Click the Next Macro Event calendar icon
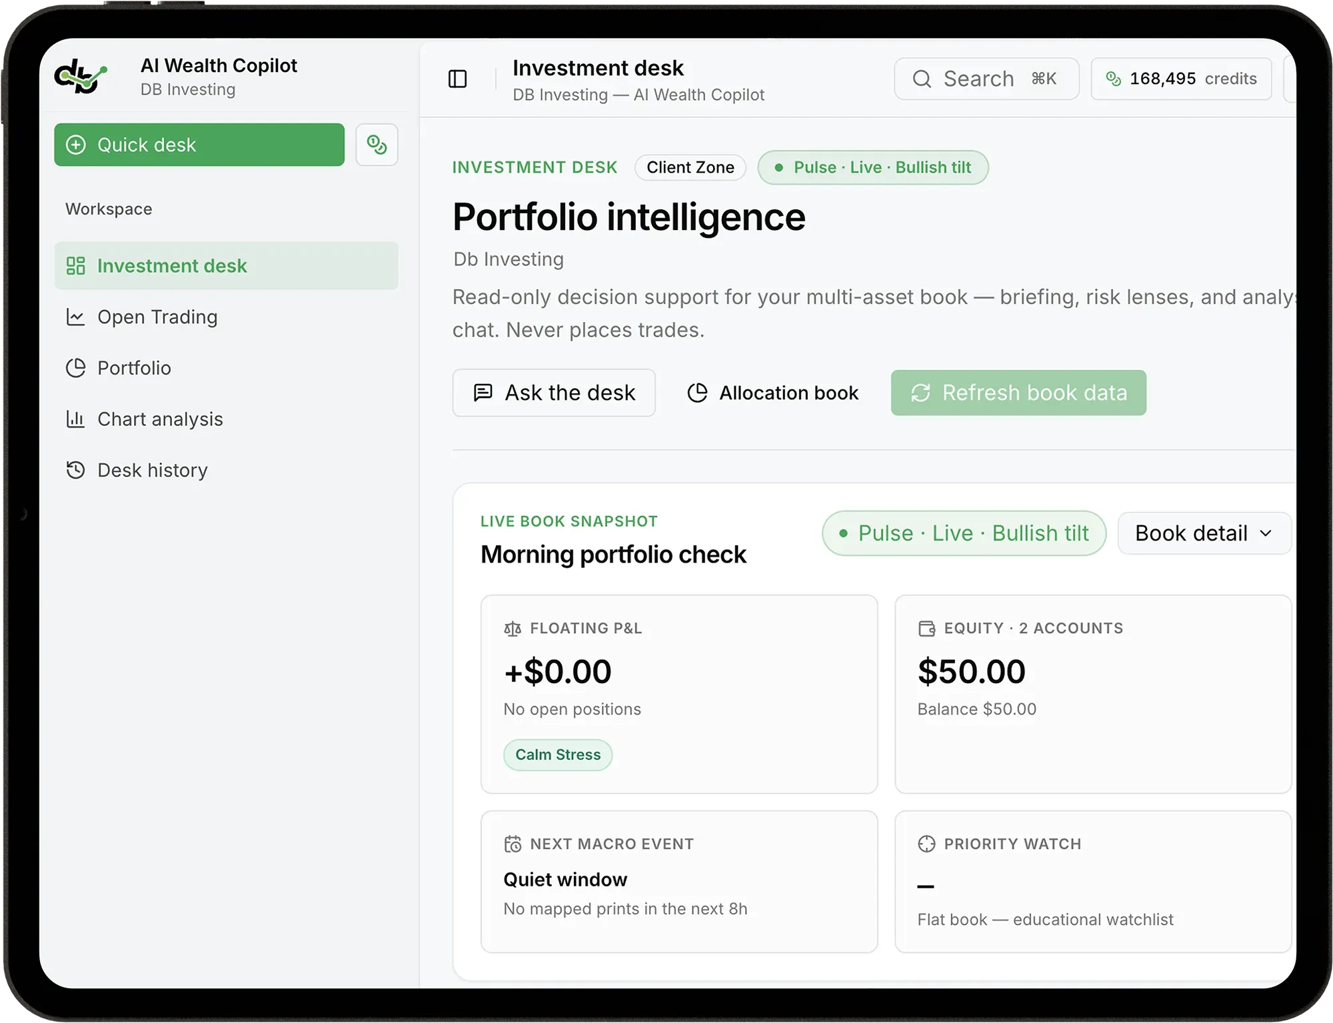The width and height of the screenshot is (1333, 1023). [513, 844]
